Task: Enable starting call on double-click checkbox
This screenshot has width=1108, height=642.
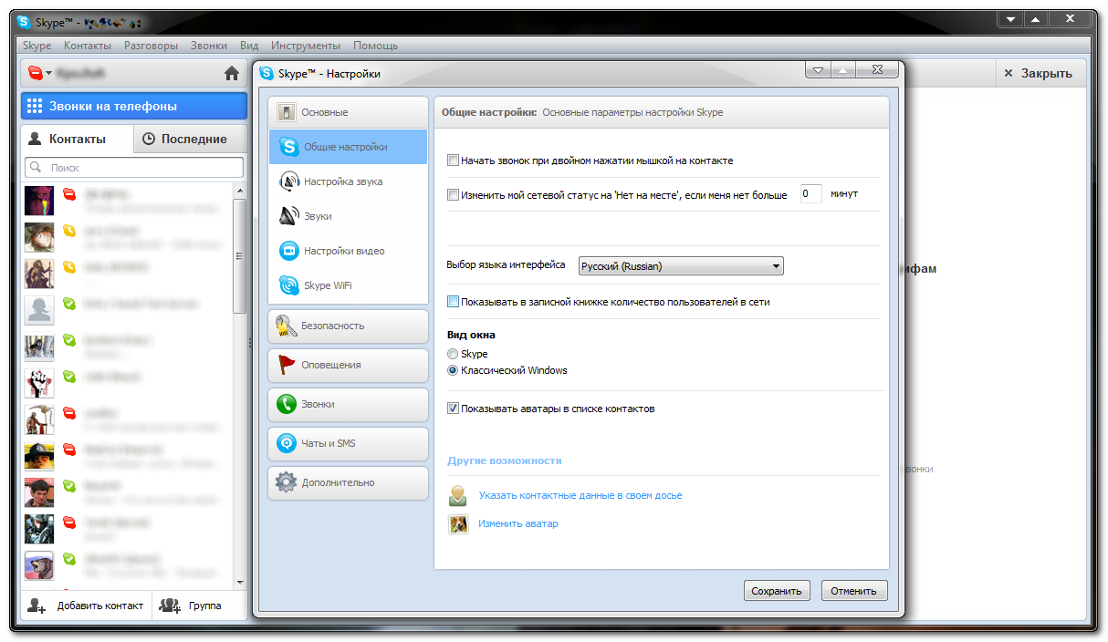Action: pyautogui.click(x=453, y=160)
